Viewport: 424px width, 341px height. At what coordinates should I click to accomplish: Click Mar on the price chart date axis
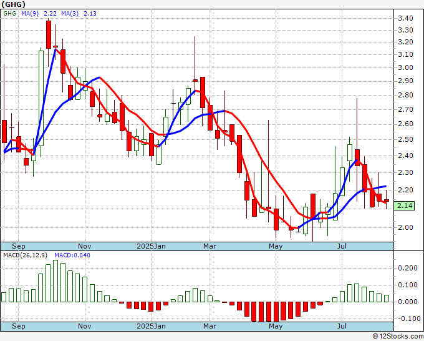(x=210, y=246)
